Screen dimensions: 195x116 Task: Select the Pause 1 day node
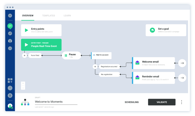[71, 55]
